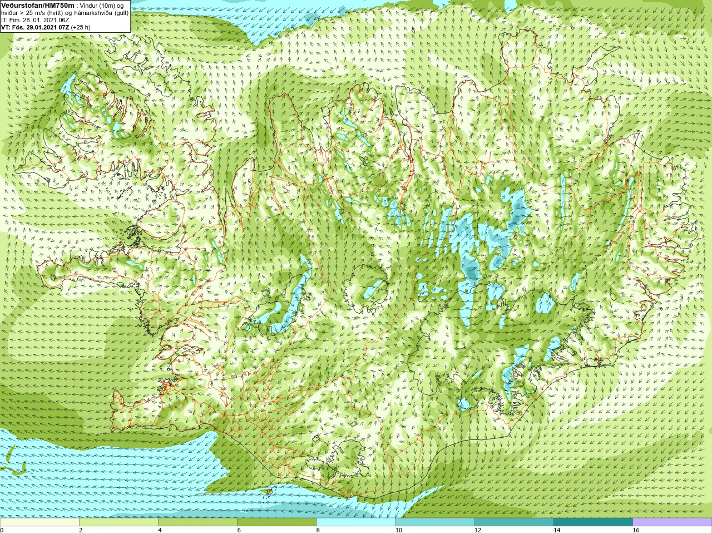The height and width of the screenshot is (534, 712).
Task: Click the light green 2–4 m/s legend swatch
Action: [118, 522]
